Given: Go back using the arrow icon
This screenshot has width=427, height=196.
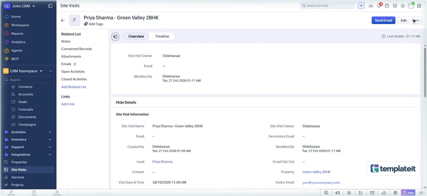Looking at the screenshot, I should [63, 20].
